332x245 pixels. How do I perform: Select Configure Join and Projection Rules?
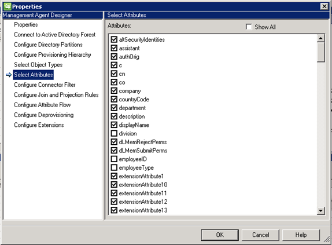click(56, 95)
